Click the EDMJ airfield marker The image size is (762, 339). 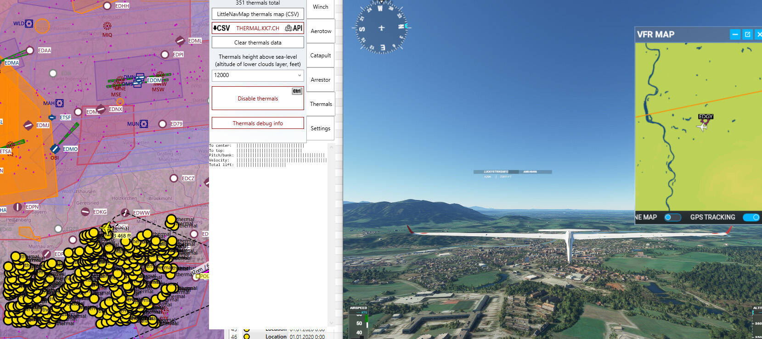28,125
